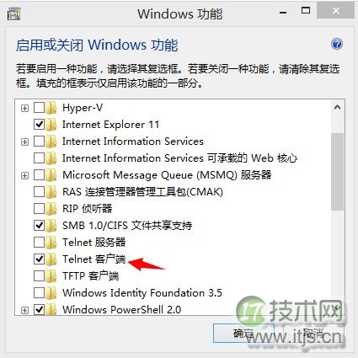The width and height of the screenshot is (358, 358).
Task: Click the TFTP 客户端 folder icon
Action: click(51, 276)
